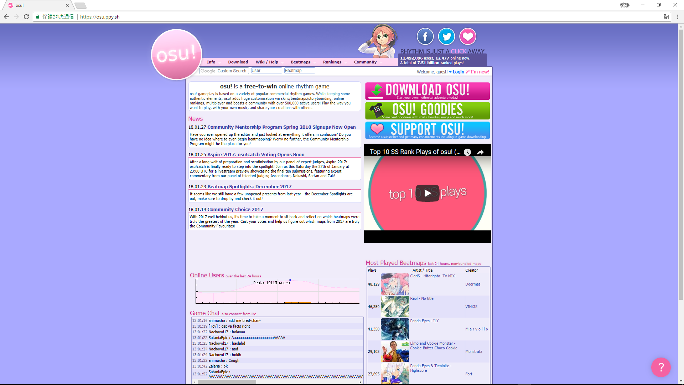684x385 pixels.
Task: Open the Info menu
Action: pyautogui.click(x=211, y=62)
